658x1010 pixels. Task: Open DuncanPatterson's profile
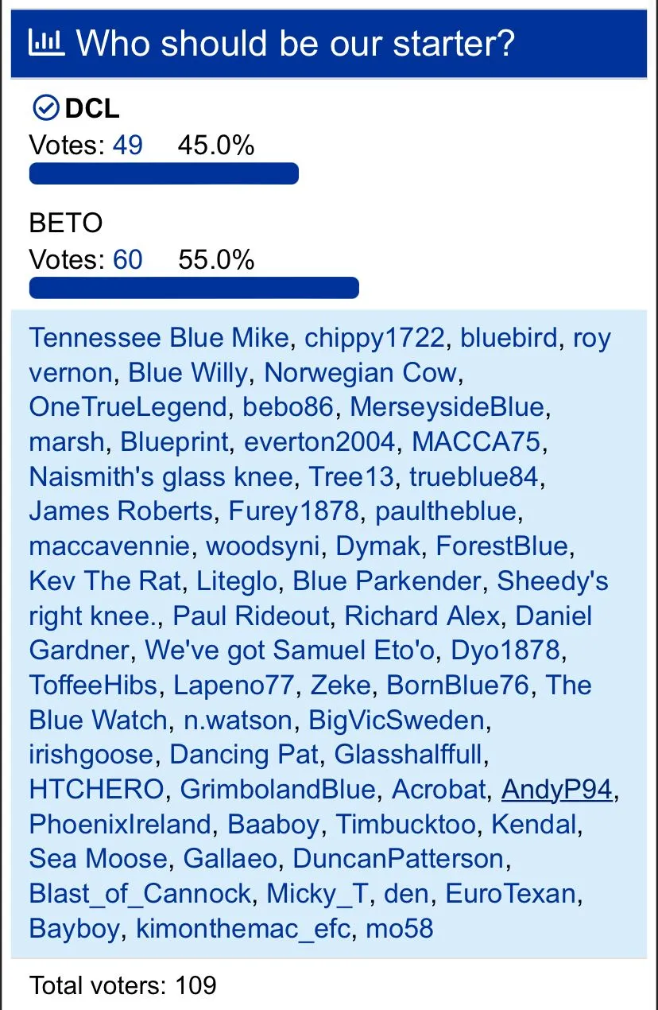tap(398, 860)
